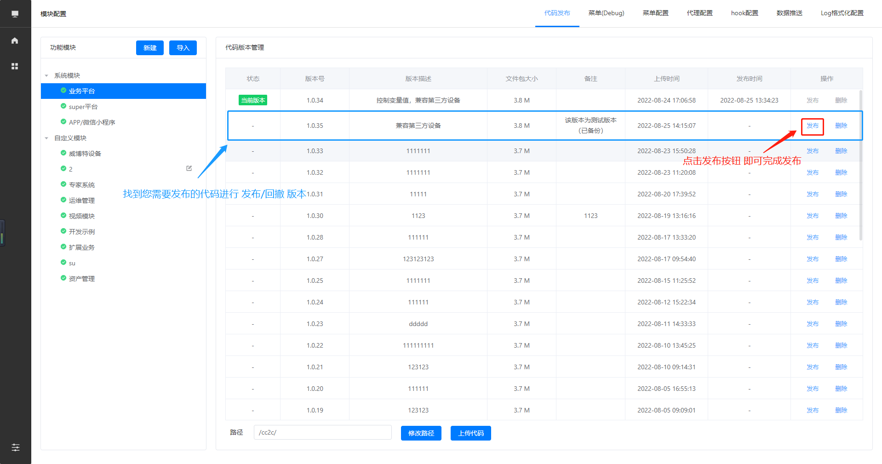This screenshot has height=464, width=882.
Task: Click the green status icon beside 资产管理
Action: (63, 278)
